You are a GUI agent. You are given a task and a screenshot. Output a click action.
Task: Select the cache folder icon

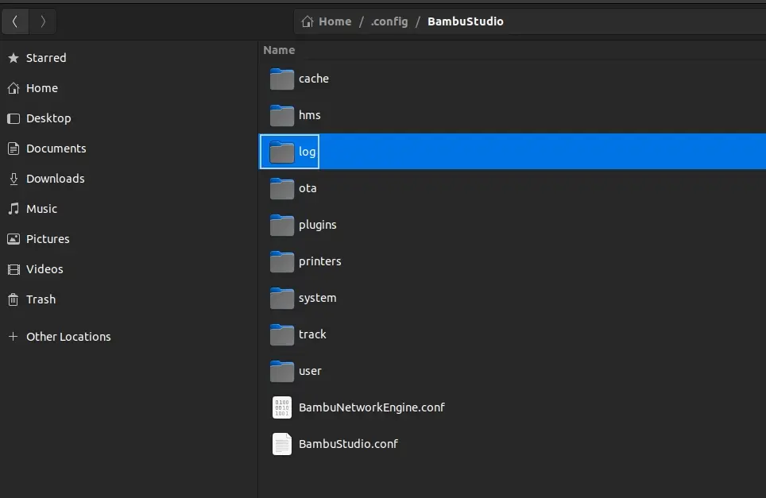(x=282, y=79)
